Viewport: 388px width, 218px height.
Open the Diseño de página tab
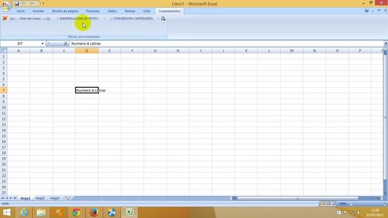65,11
